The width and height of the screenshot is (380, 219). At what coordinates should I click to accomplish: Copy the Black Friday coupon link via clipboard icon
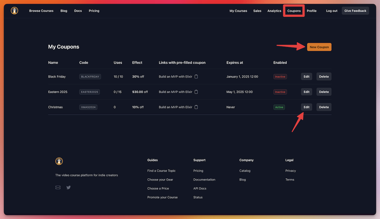[196, 76]
